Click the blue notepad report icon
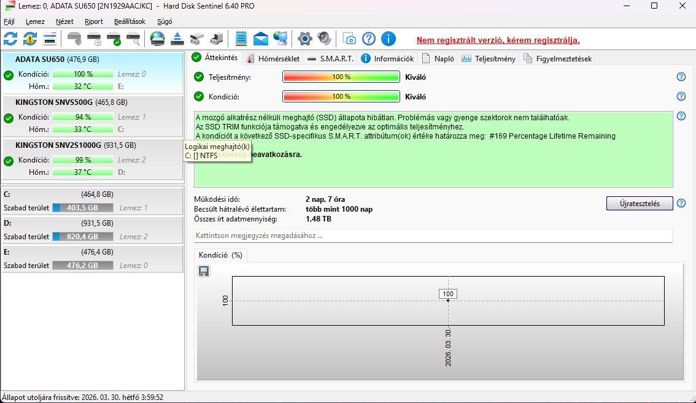The width and height of the screenshot is (696, 403). pyautogui.click(x=241, y=39)
